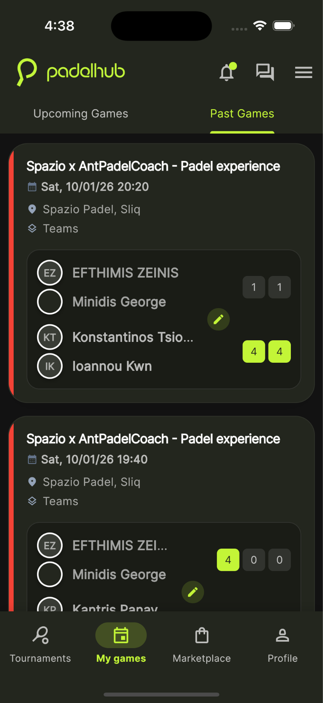Open the 20:20 Spazio x AntPadelCoach game title
This screenshot has height=703, width=323.
[153, 166]
